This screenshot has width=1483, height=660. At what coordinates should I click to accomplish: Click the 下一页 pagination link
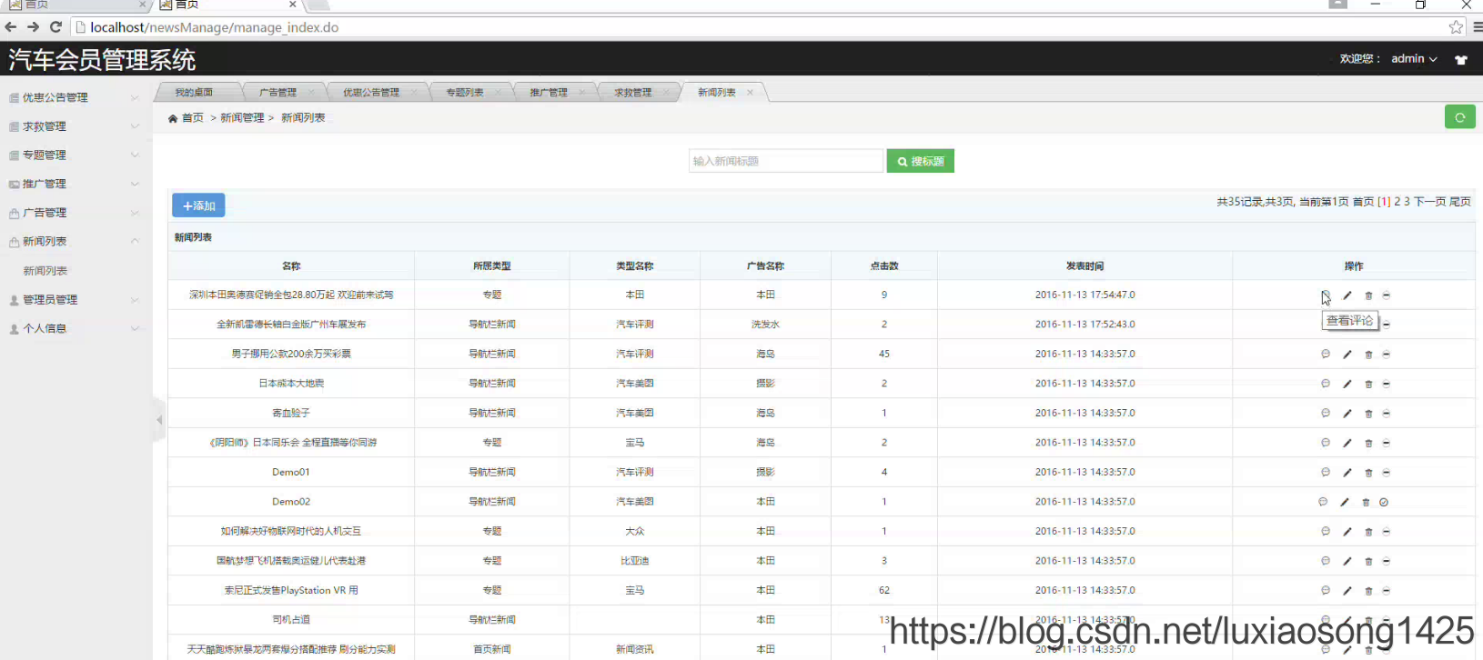pyautogui.click(x=1429, y=202)
